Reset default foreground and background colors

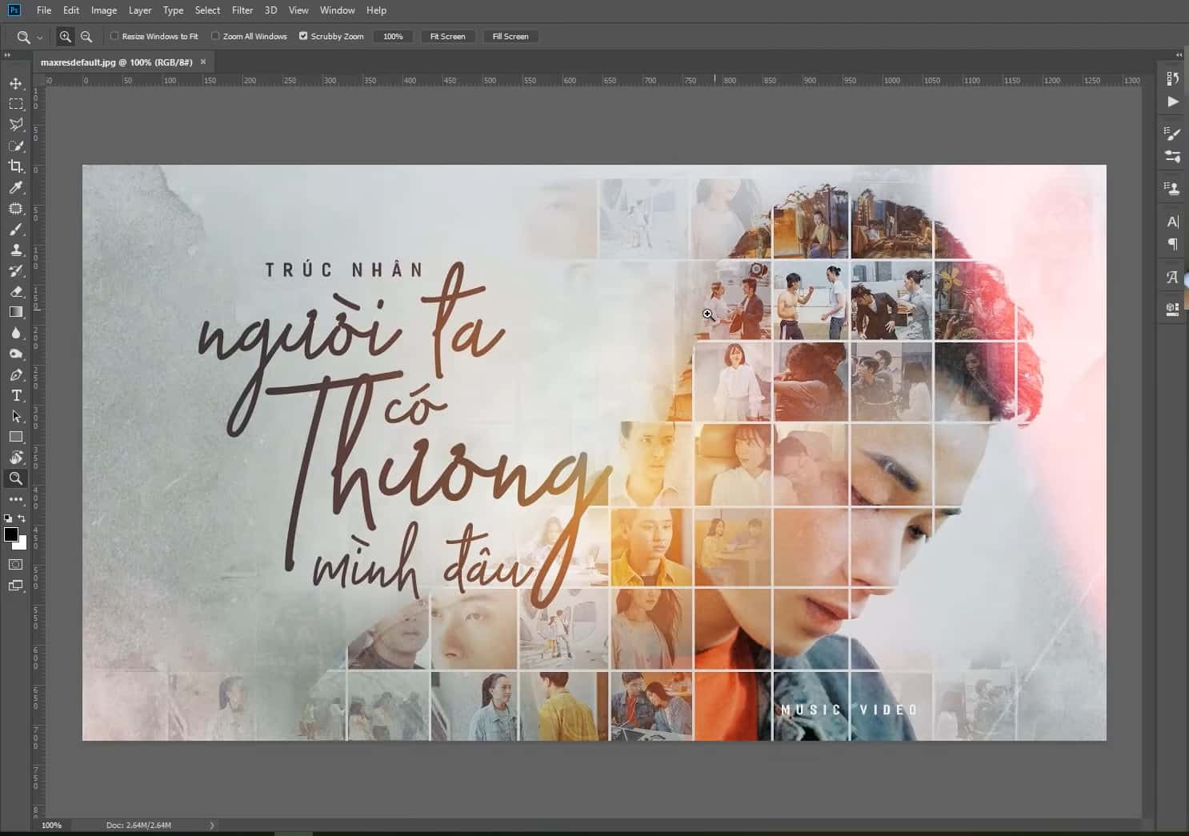coord(8,518)
